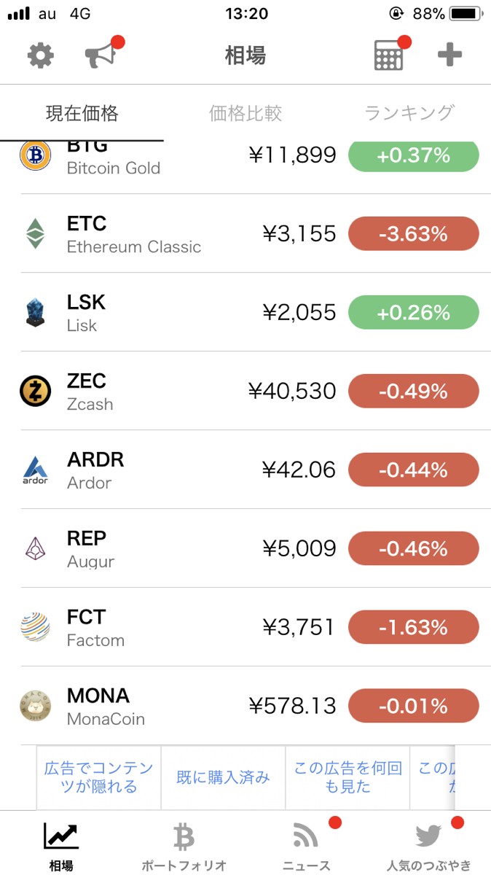
Task: Toggle LSK +0.26% change badge
Action: [x=413, y=313]
